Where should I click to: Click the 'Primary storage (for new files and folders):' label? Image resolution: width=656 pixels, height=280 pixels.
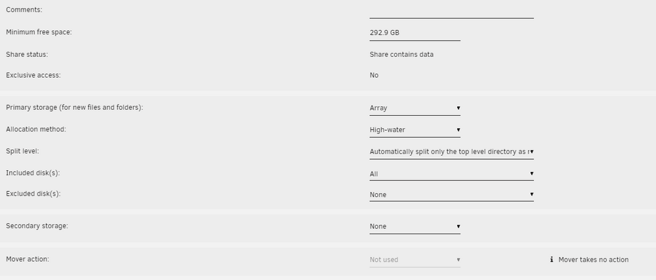point(75,108)
